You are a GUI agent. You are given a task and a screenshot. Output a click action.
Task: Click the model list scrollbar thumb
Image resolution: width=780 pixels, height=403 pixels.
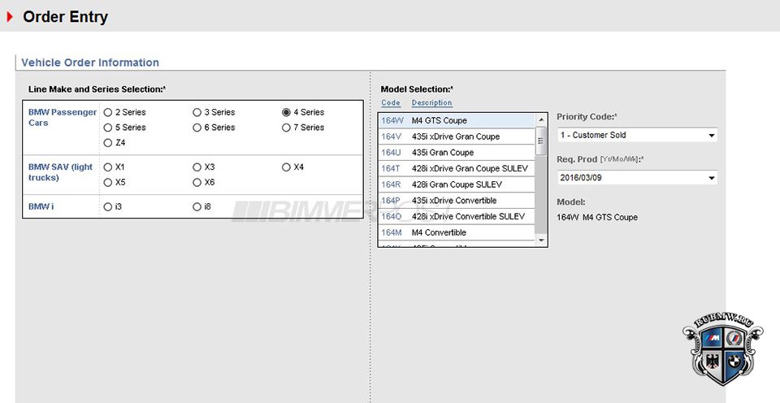[541, 141]
